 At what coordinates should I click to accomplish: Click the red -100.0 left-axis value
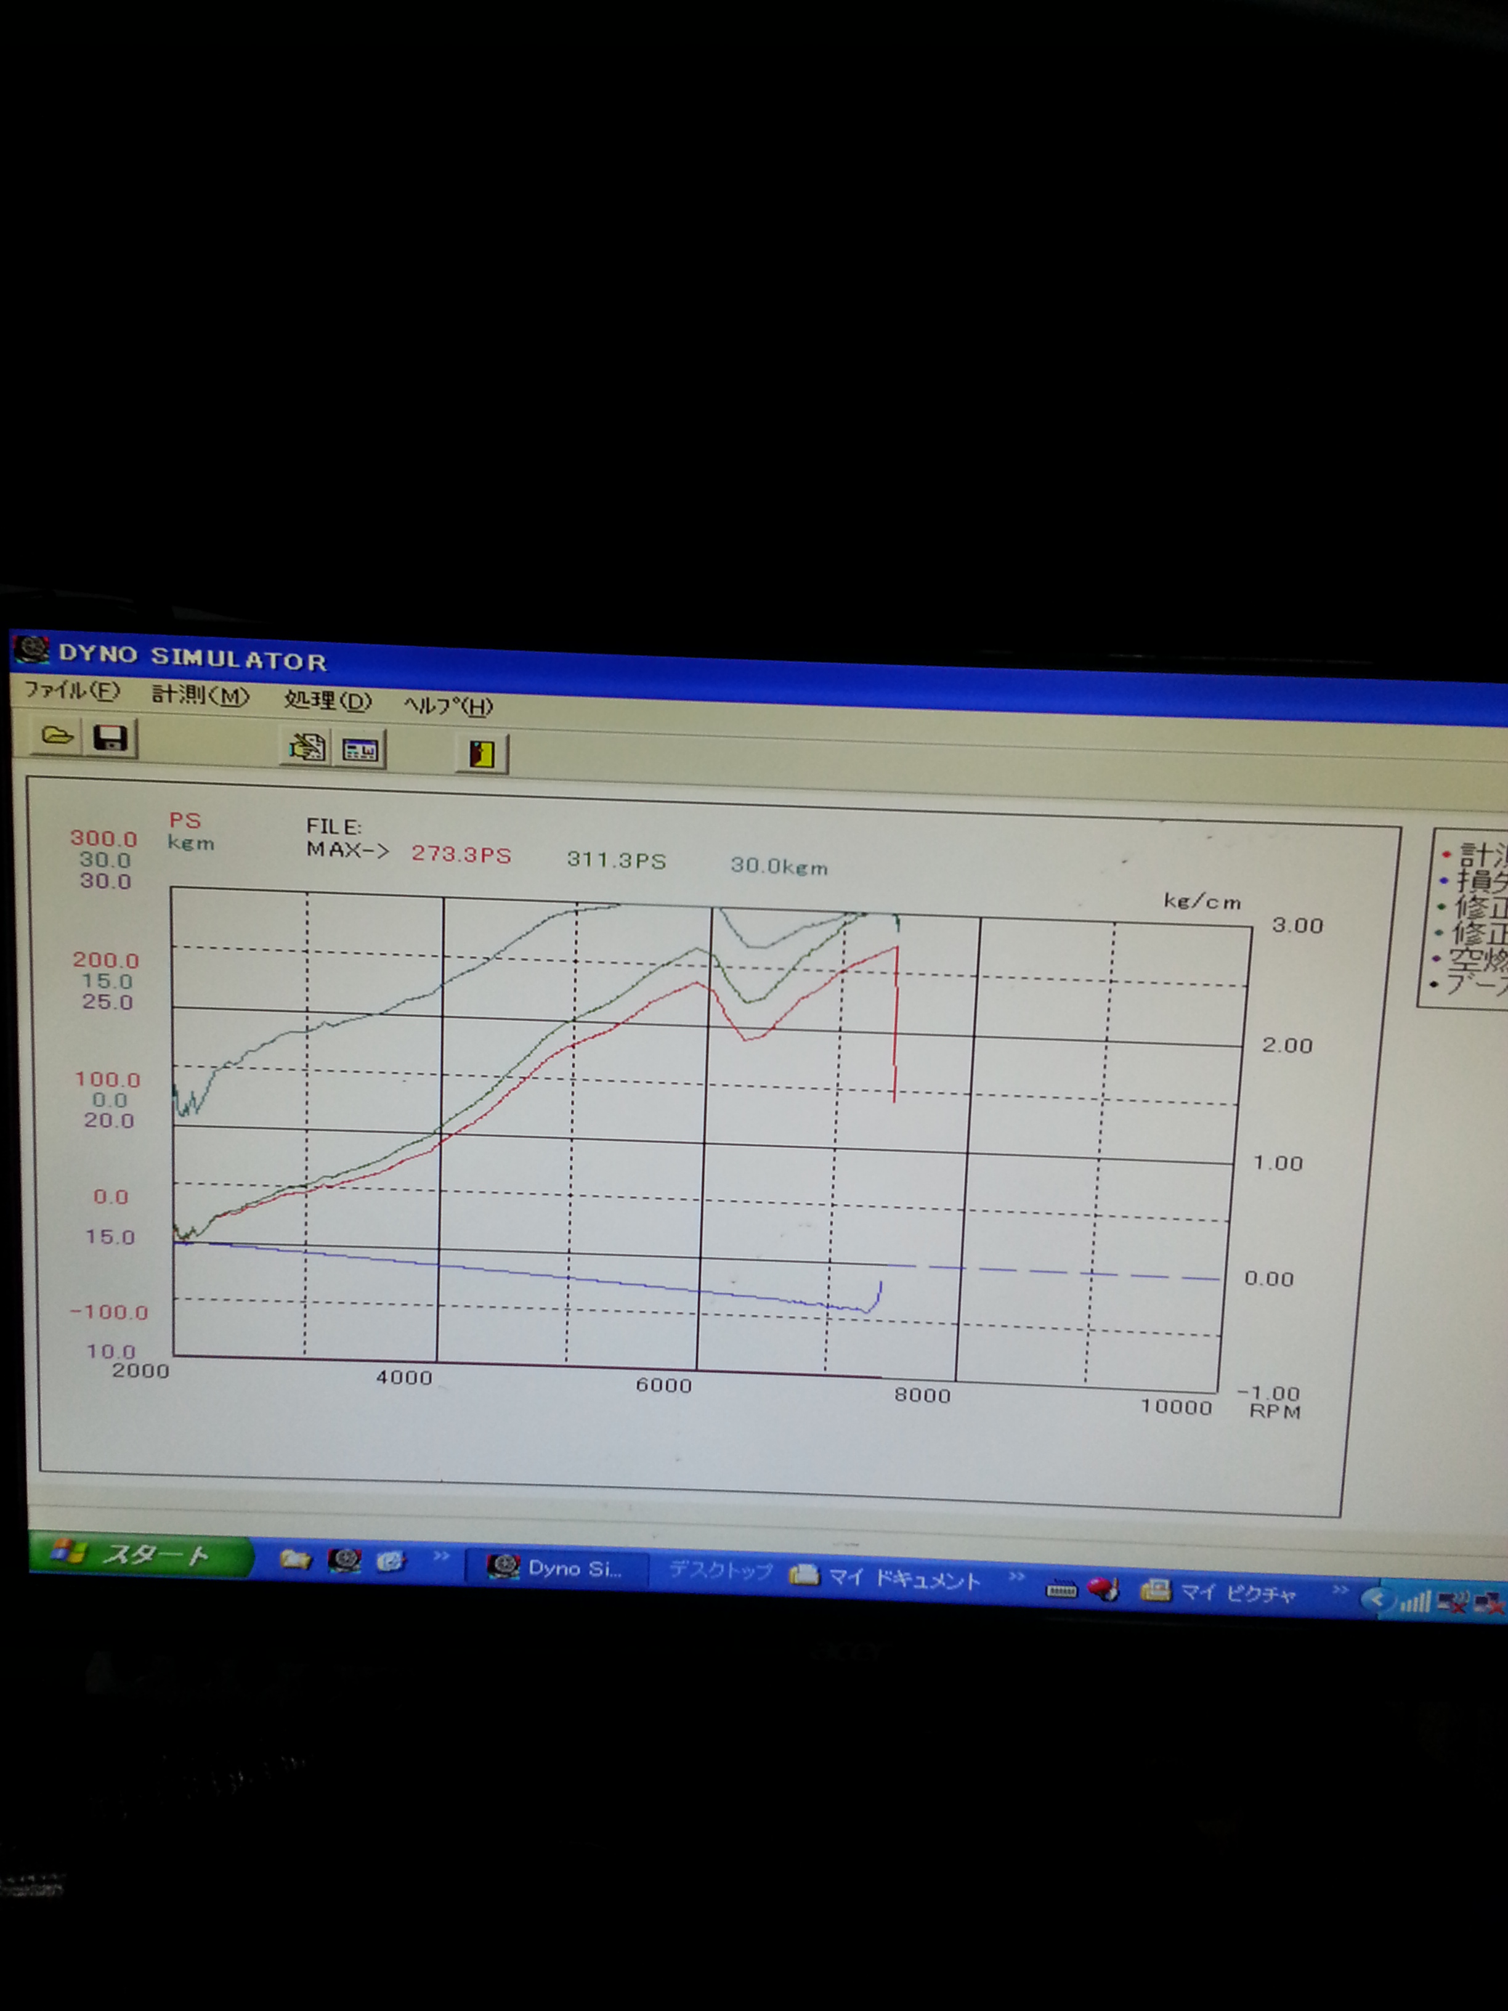109,1312
